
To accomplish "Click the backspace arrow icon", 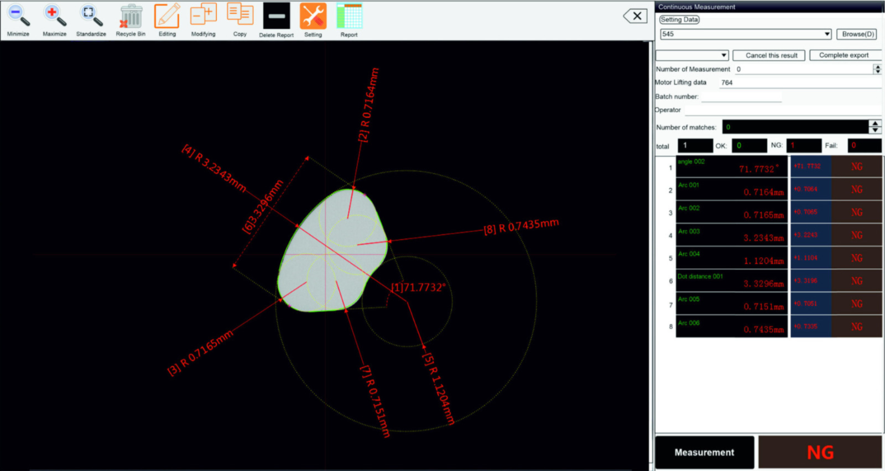I will click(635, 16).
